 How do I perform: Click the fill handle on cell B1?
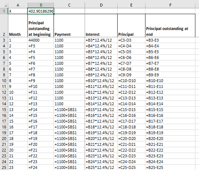(54, 14)
